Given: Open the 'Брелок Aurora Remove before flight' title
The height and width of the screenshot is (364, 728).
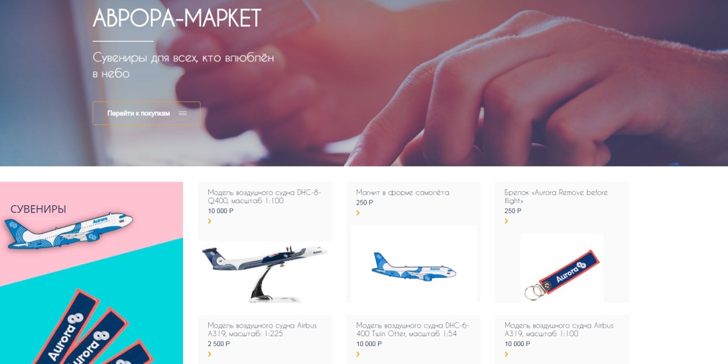Looking at the screenshot, I should 556,197.
